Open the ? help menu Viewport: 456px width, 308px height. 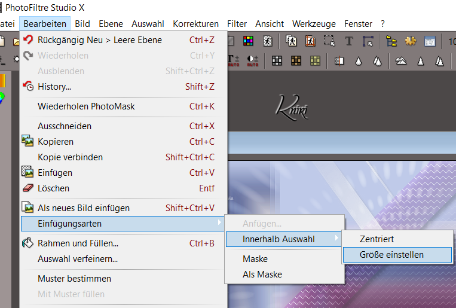pos(382,23)
